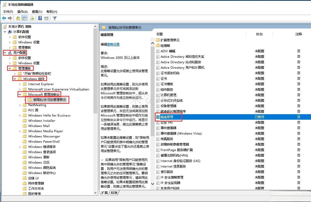The width and height of the screenshot is (311, 202).
Task: Select the Windows 更新 tree folder
Action: pos(39,157)
